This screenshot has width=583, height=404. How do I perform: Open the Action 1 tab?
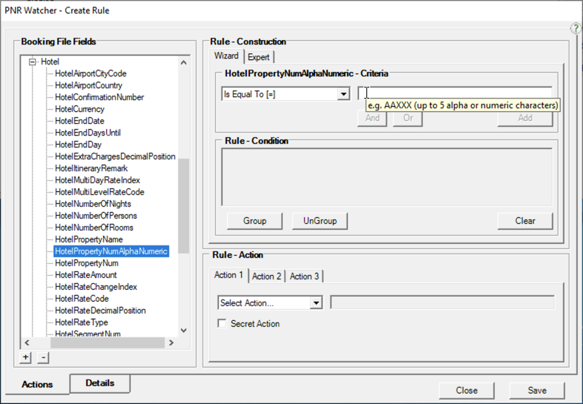[x=228, y=275]
